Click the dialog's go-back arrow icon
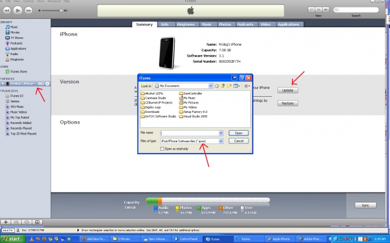Image resolution: width=390 pixels, height=243 pixels. 217,86
